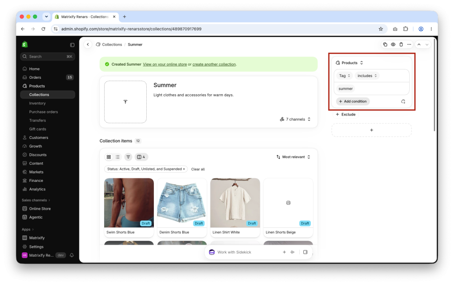Open Orders in the sidebar
Image resolution: width=454 pixels, height=285 pixels.
point(35,77)
